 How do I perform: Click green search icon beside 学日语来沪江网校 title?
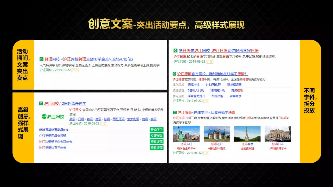(x=175, y=51)
